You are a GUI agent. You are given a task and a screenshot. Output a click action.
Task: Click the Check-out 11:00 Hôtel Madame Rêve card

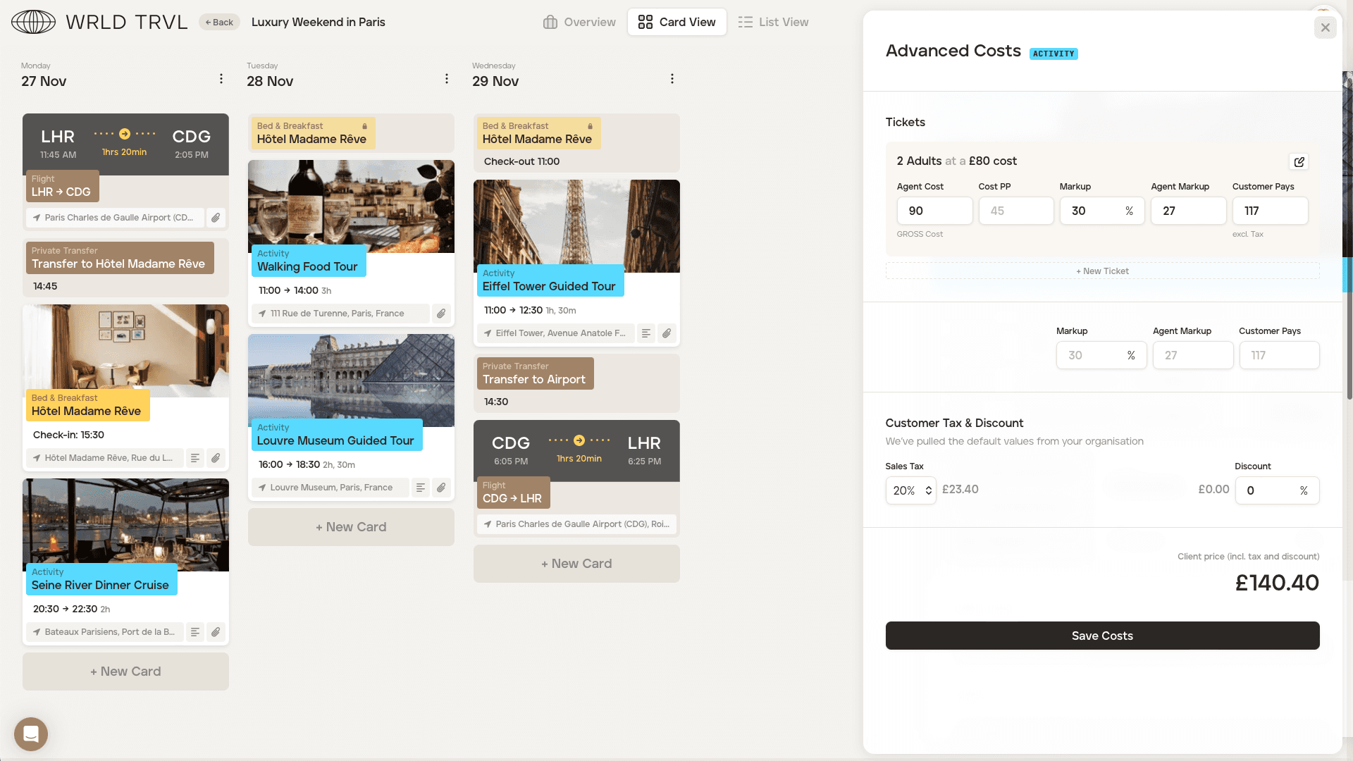click(576, 143)
